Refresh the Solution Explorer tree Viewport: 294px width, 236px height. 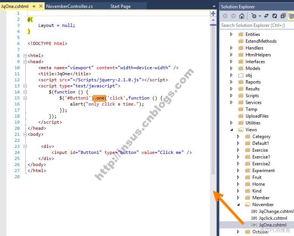coord(275,16)
